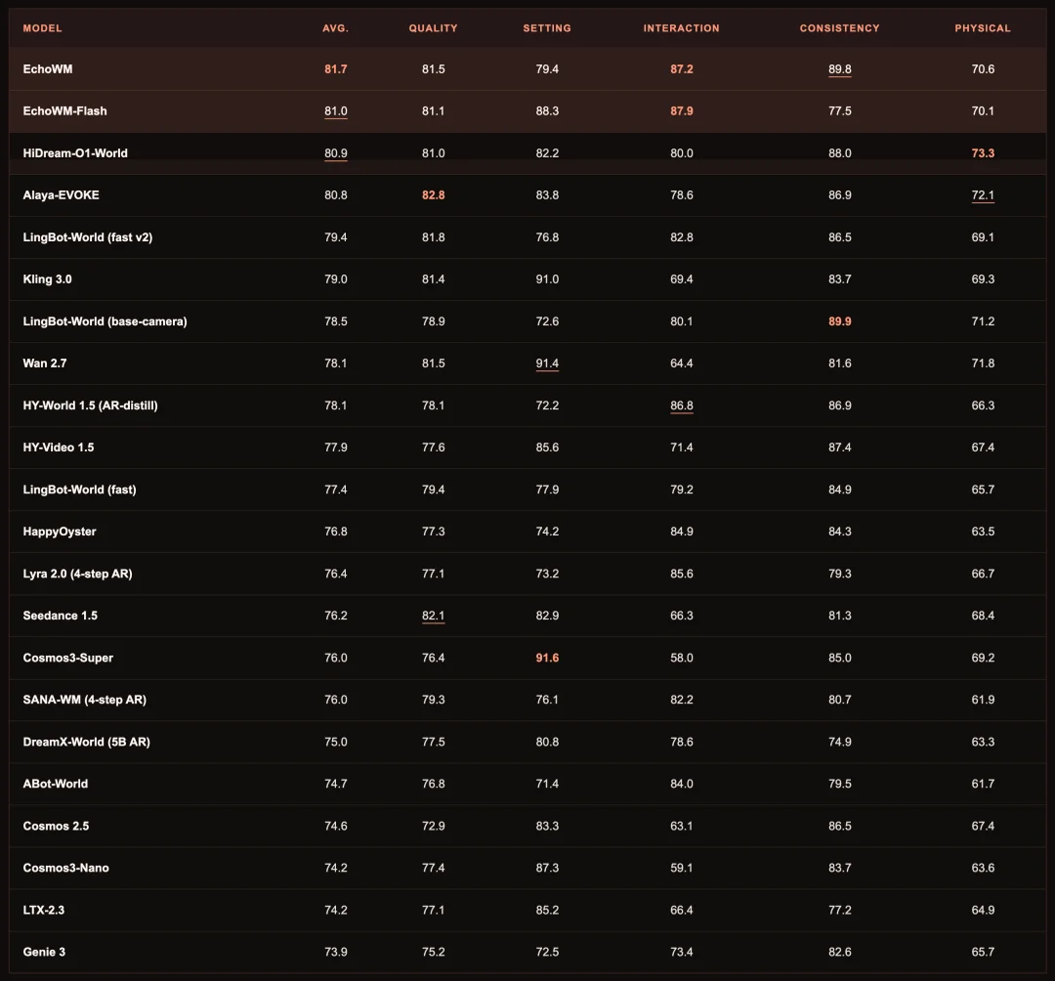Select the HiDream-O1-World row name
Viewport: 1055px width, 981px height.
coord(75,153)
